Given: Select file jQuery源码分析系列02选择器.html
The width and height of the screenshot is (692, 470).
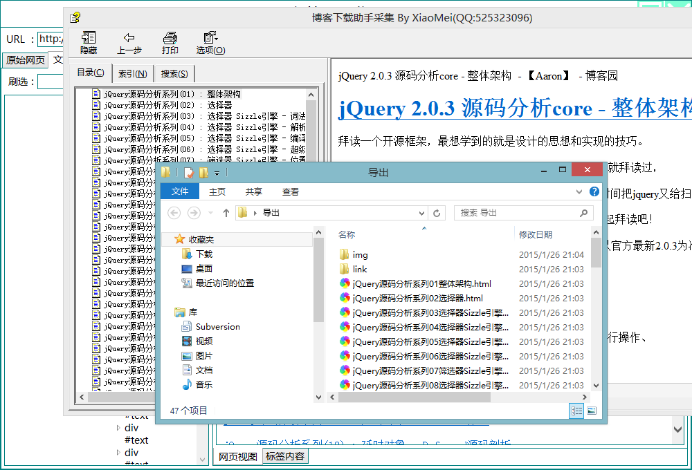Looking at the screenshot, I should pyautogui.click(x=411, y=299).
